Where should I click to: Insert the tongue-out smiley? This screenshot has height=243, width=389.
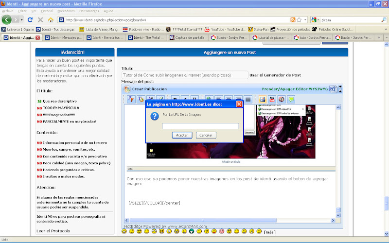point(214,231)
